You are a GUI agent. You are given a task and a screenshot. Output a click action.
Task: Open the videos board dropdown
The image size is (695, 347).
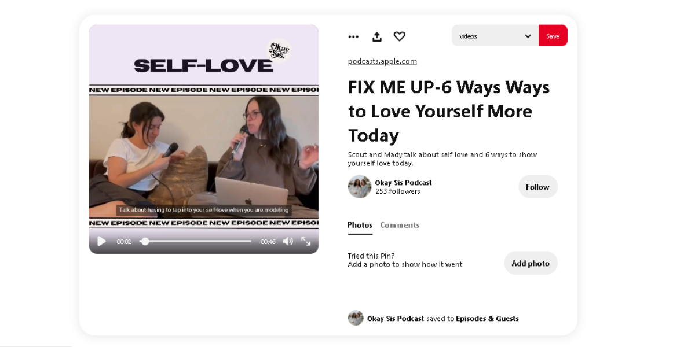(495, 36)
